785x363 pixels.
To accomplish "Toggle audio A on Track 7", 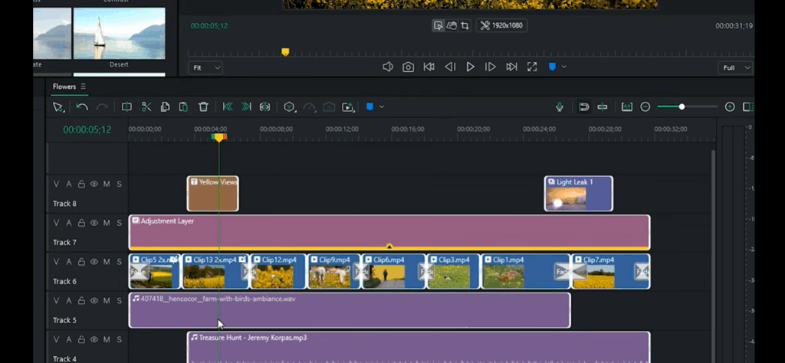I will [69, 223].
